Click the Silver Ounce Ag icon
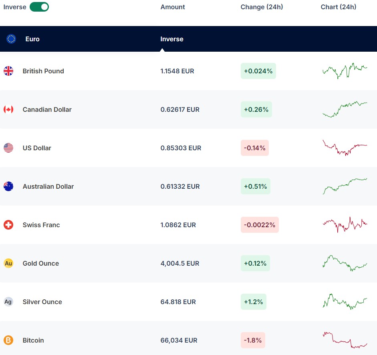The image size is (377, 355). (8, 302)
